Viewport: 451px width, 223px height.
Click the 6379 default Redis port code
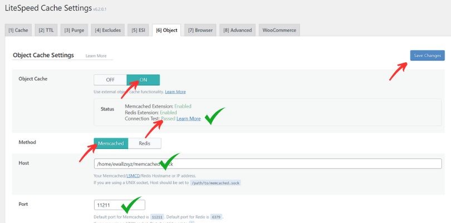tap(215, 217)
